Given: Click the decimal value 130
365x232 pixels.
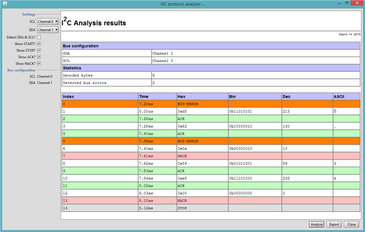Looking at the screenshot, I should [x=286, y=126].
